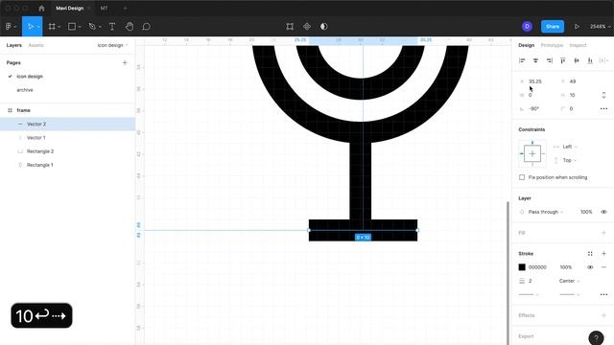Open Move tool options dropdown arrow
The height and width of the screenshot is (345, 614).
click(38, 27)
